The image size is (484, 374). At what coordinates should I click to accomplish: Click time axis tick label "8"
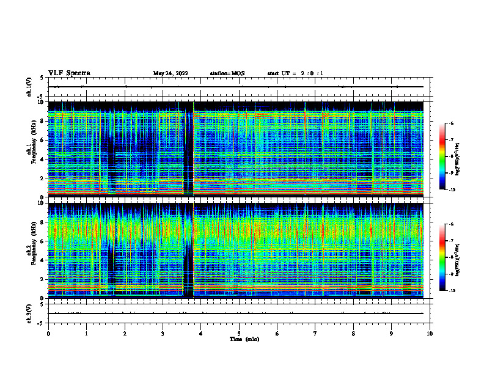pos(353,334)
